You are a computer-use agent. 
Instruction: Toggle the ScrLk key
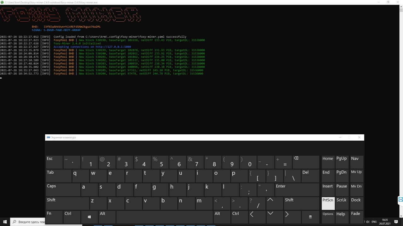pyautogui.click(x=342, y=203)
